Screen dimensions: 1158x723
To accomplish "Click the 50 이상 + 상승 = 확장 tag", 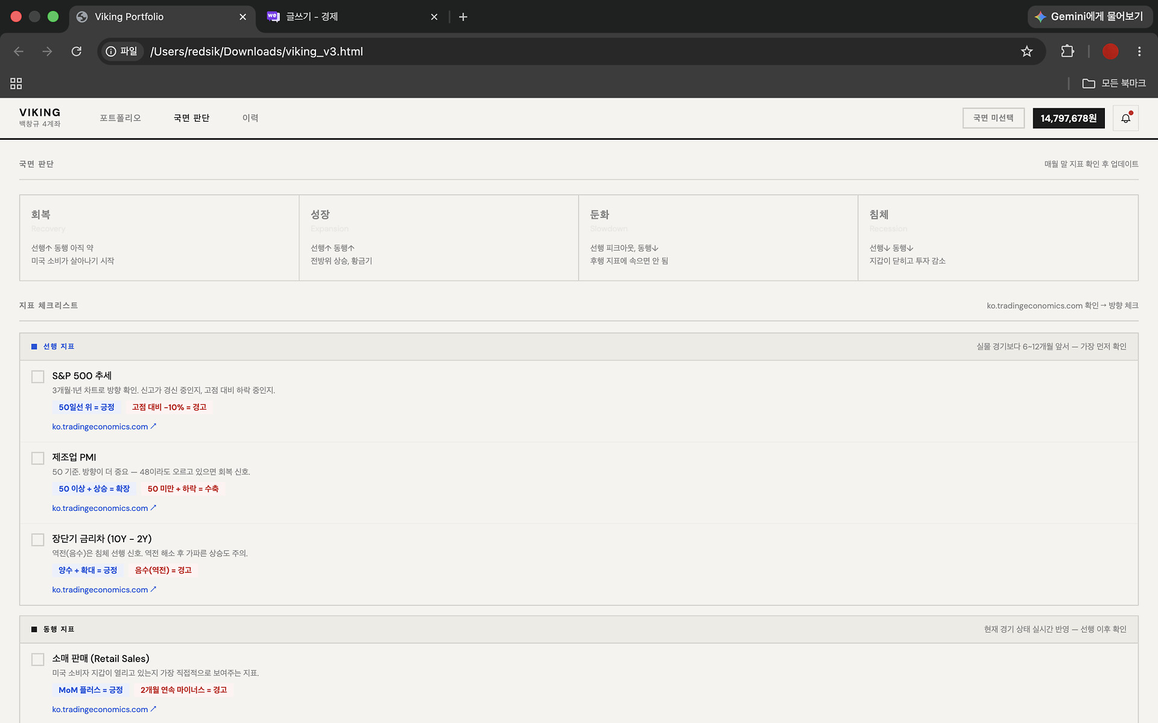I will click(94, 489).
